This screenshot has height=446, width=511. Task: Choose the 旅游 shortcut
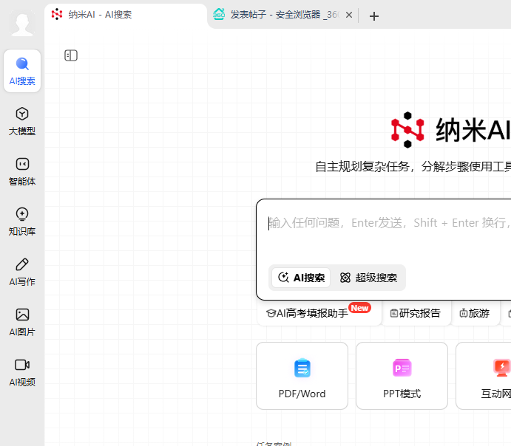pyautogui.click(x=475, y=313)
